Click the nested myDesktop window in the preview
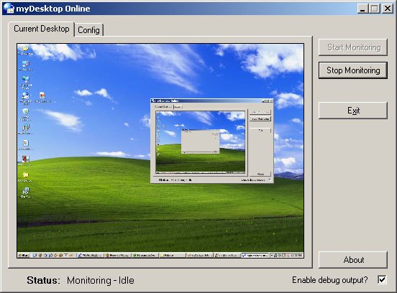This screenshot has height=293, width=397. (x=211, y=141)
